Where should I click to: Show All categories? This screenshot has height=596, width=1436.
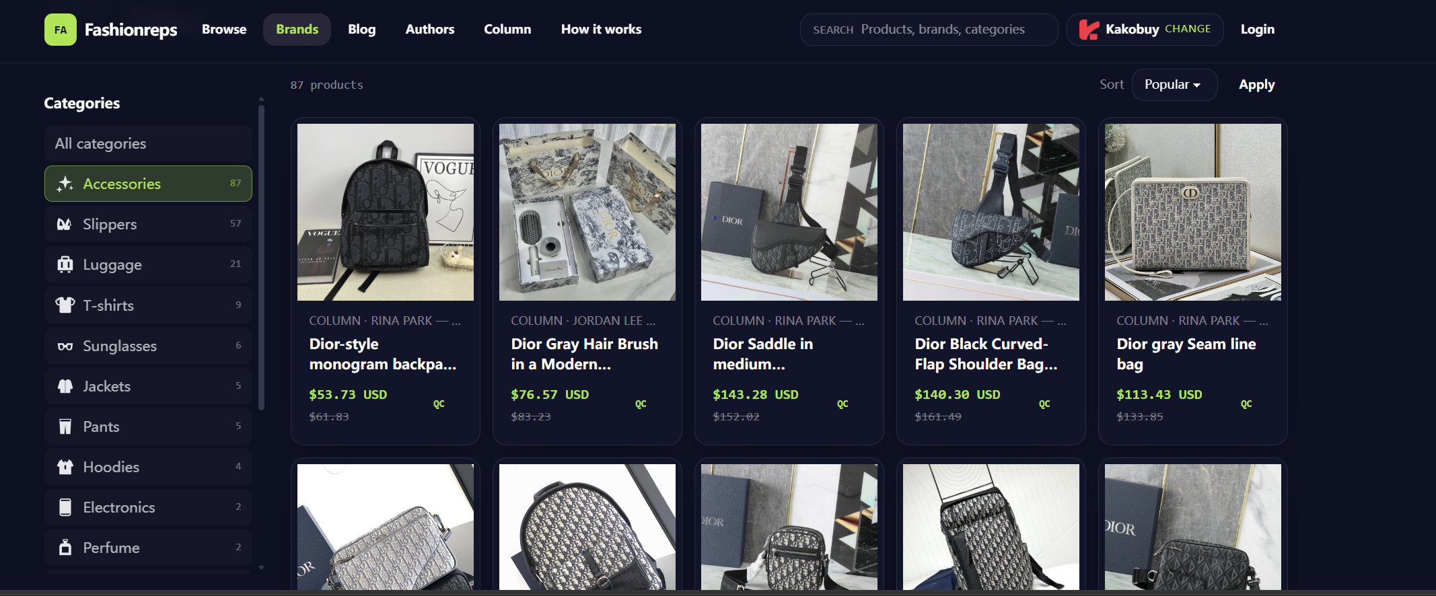pos(148,143)
